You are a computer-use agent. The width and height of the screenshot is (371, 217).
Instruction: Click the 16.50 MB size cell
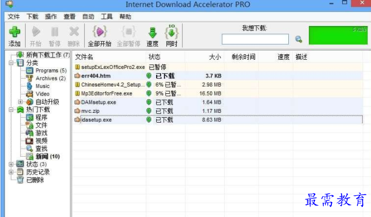(210, 93)
